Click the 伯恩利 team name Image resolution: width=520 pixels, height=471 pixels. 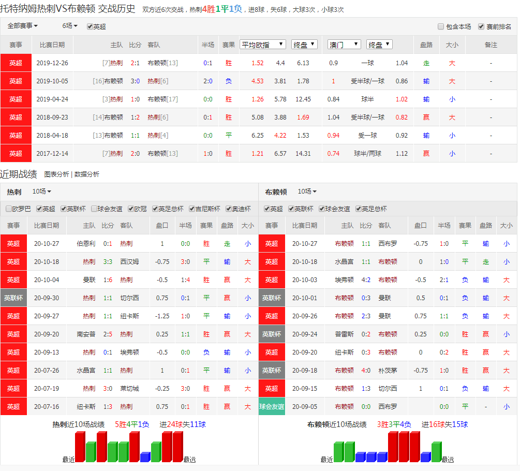[86, 244]
